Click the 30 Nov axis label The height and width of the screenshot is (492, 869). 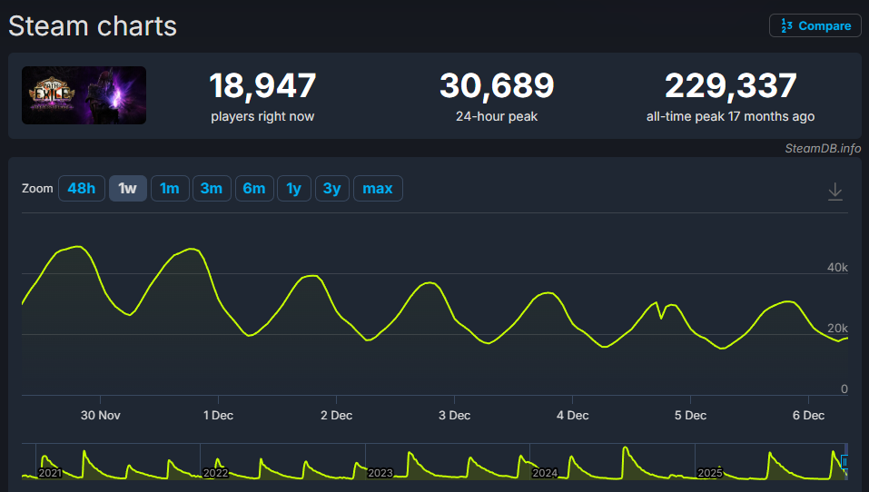[x=100, y=416]
